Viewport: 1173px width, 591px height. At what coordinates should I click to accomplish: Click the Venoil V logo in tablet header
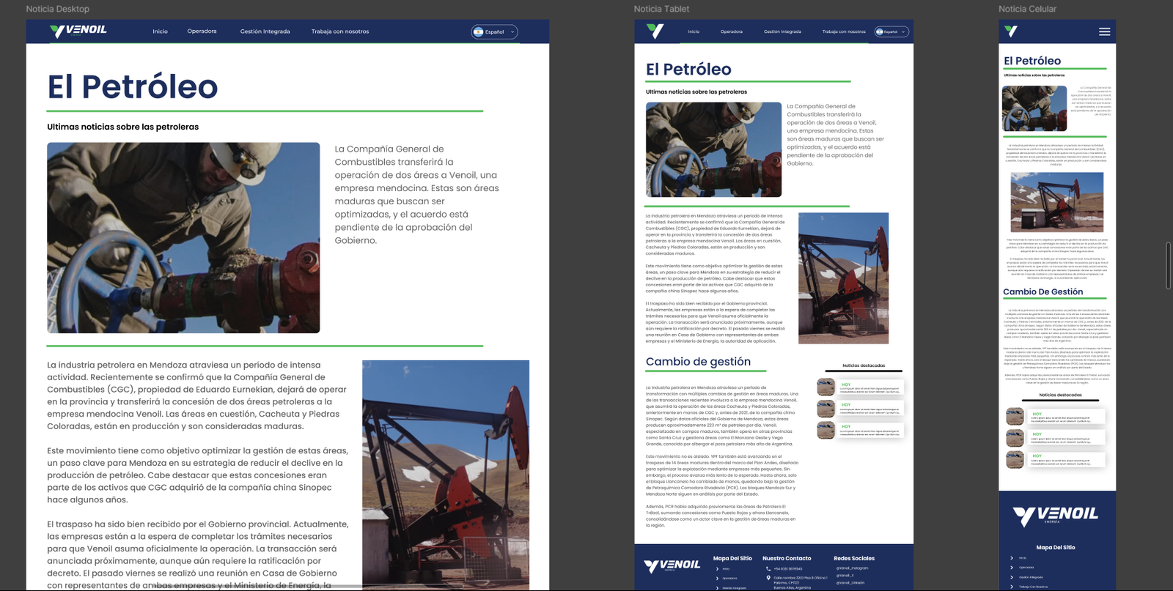655,31
